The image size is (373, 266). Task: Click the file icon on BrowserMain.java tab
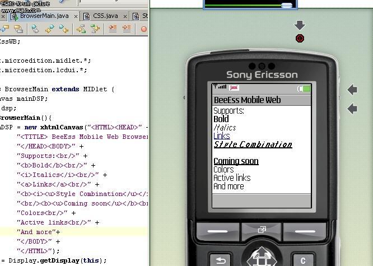pos(14,17)
